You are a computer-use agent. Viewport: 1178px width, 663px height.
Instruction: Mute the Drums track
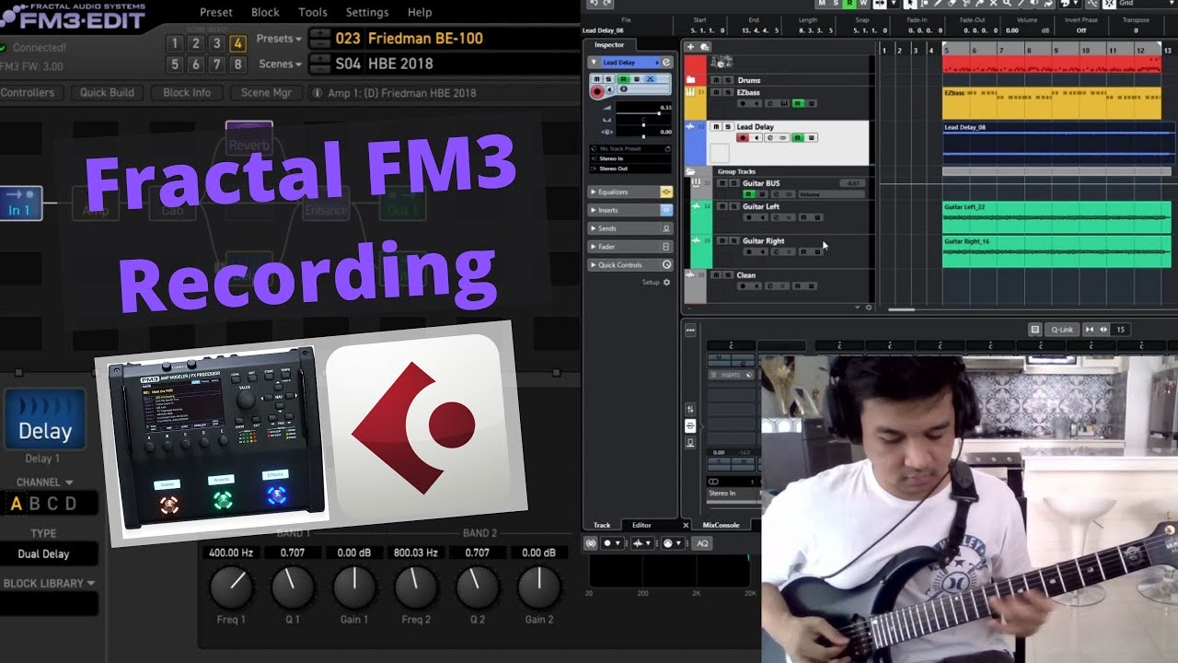tap(716, 80)
